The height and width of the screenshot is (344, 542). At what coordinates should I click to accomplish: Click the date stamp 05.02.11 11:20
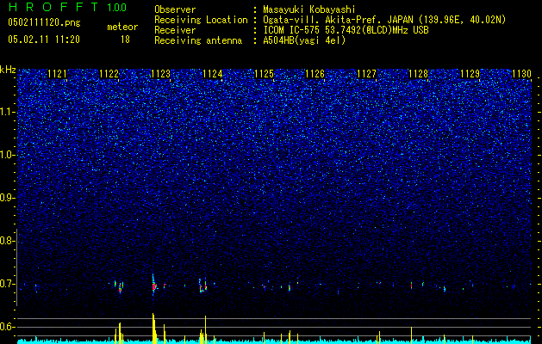click(x=44, y=40)
